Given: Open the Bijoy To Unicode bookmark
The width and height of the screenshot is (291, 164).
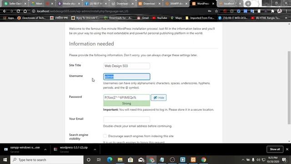Looking at the screenshot, I should (85, 18).
